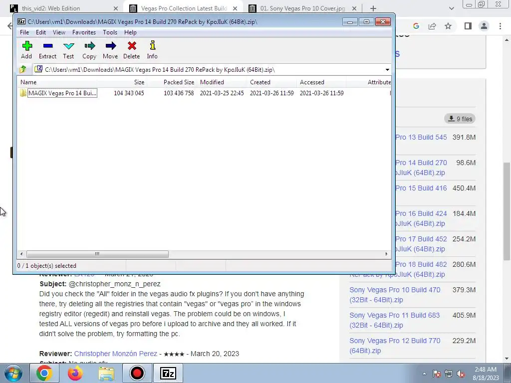Open the Edit menu
This screenshot has height=383, width=511.
[x=41, y=32]
